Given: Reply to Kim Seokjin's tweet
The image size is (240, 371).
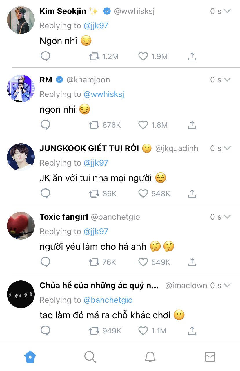Looking at the screenshot, I should [45, 56].
